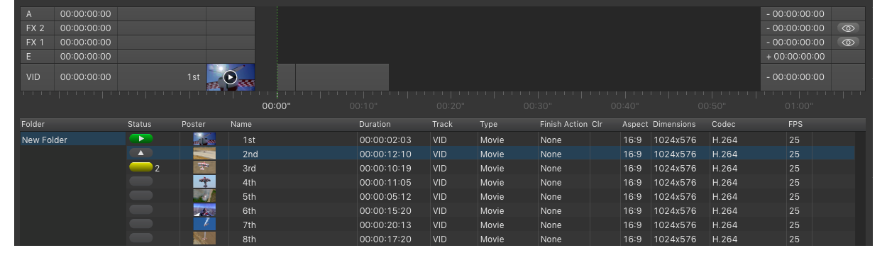Select the poster thumbnail for 8th clip

click(x=204, y=239)
